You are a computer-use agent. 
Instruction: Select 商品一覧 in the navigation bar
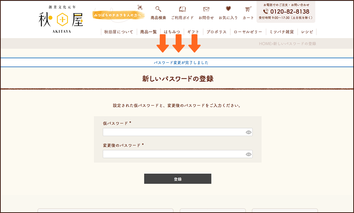148,32
